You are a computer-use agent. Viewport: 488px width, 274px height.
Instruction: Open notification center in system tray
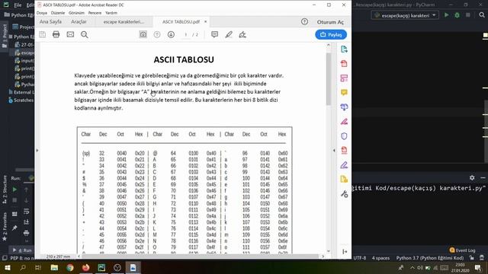click(x=478, y=267)
